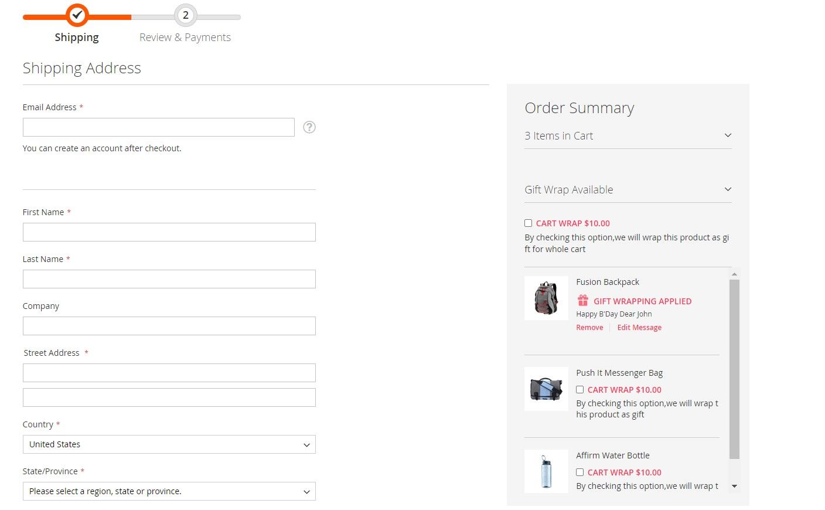Remove gift wrapping from Fusion Backpack
Viewport: 825px width, 510px height.
[589, 328]
